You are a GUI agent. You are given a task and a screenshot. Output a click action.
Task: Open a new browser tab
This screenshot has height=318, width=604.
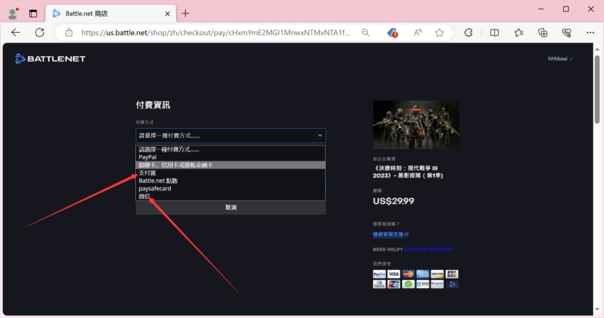coord(185,13)
